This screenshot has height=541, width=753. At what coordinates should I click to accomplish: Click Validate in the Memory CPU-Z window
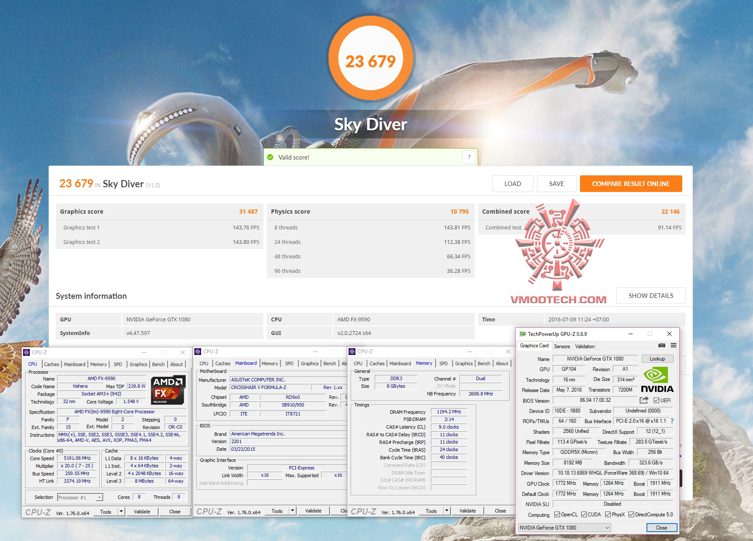click(467, 511)
